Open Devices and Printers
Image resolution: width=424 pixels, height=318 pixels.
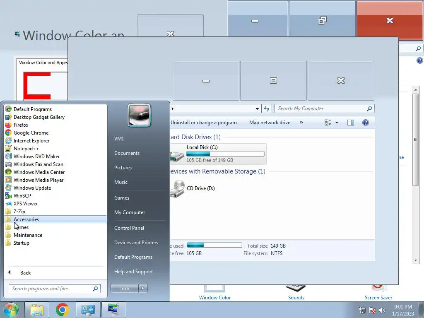pyautogui.click(x=136, y=243)
